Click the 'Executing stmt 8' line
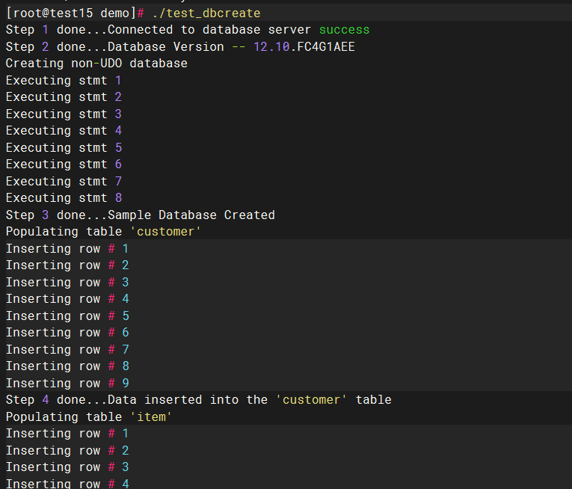 (x=64, y=198)
